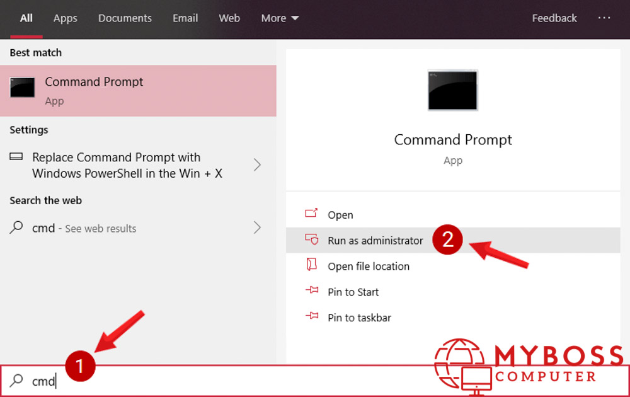630x397 pixels.
Task: Click the Command Prompt icon in Best match
Action: (x=22, y=88)
